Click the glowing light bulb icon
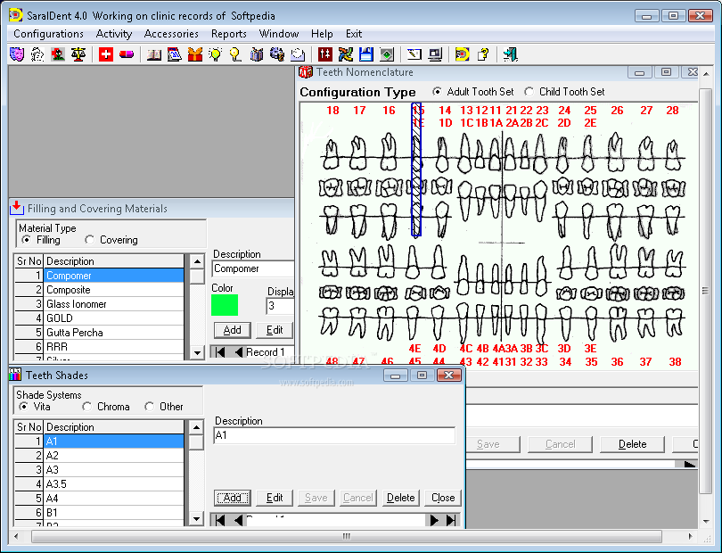 click(215, 54)
